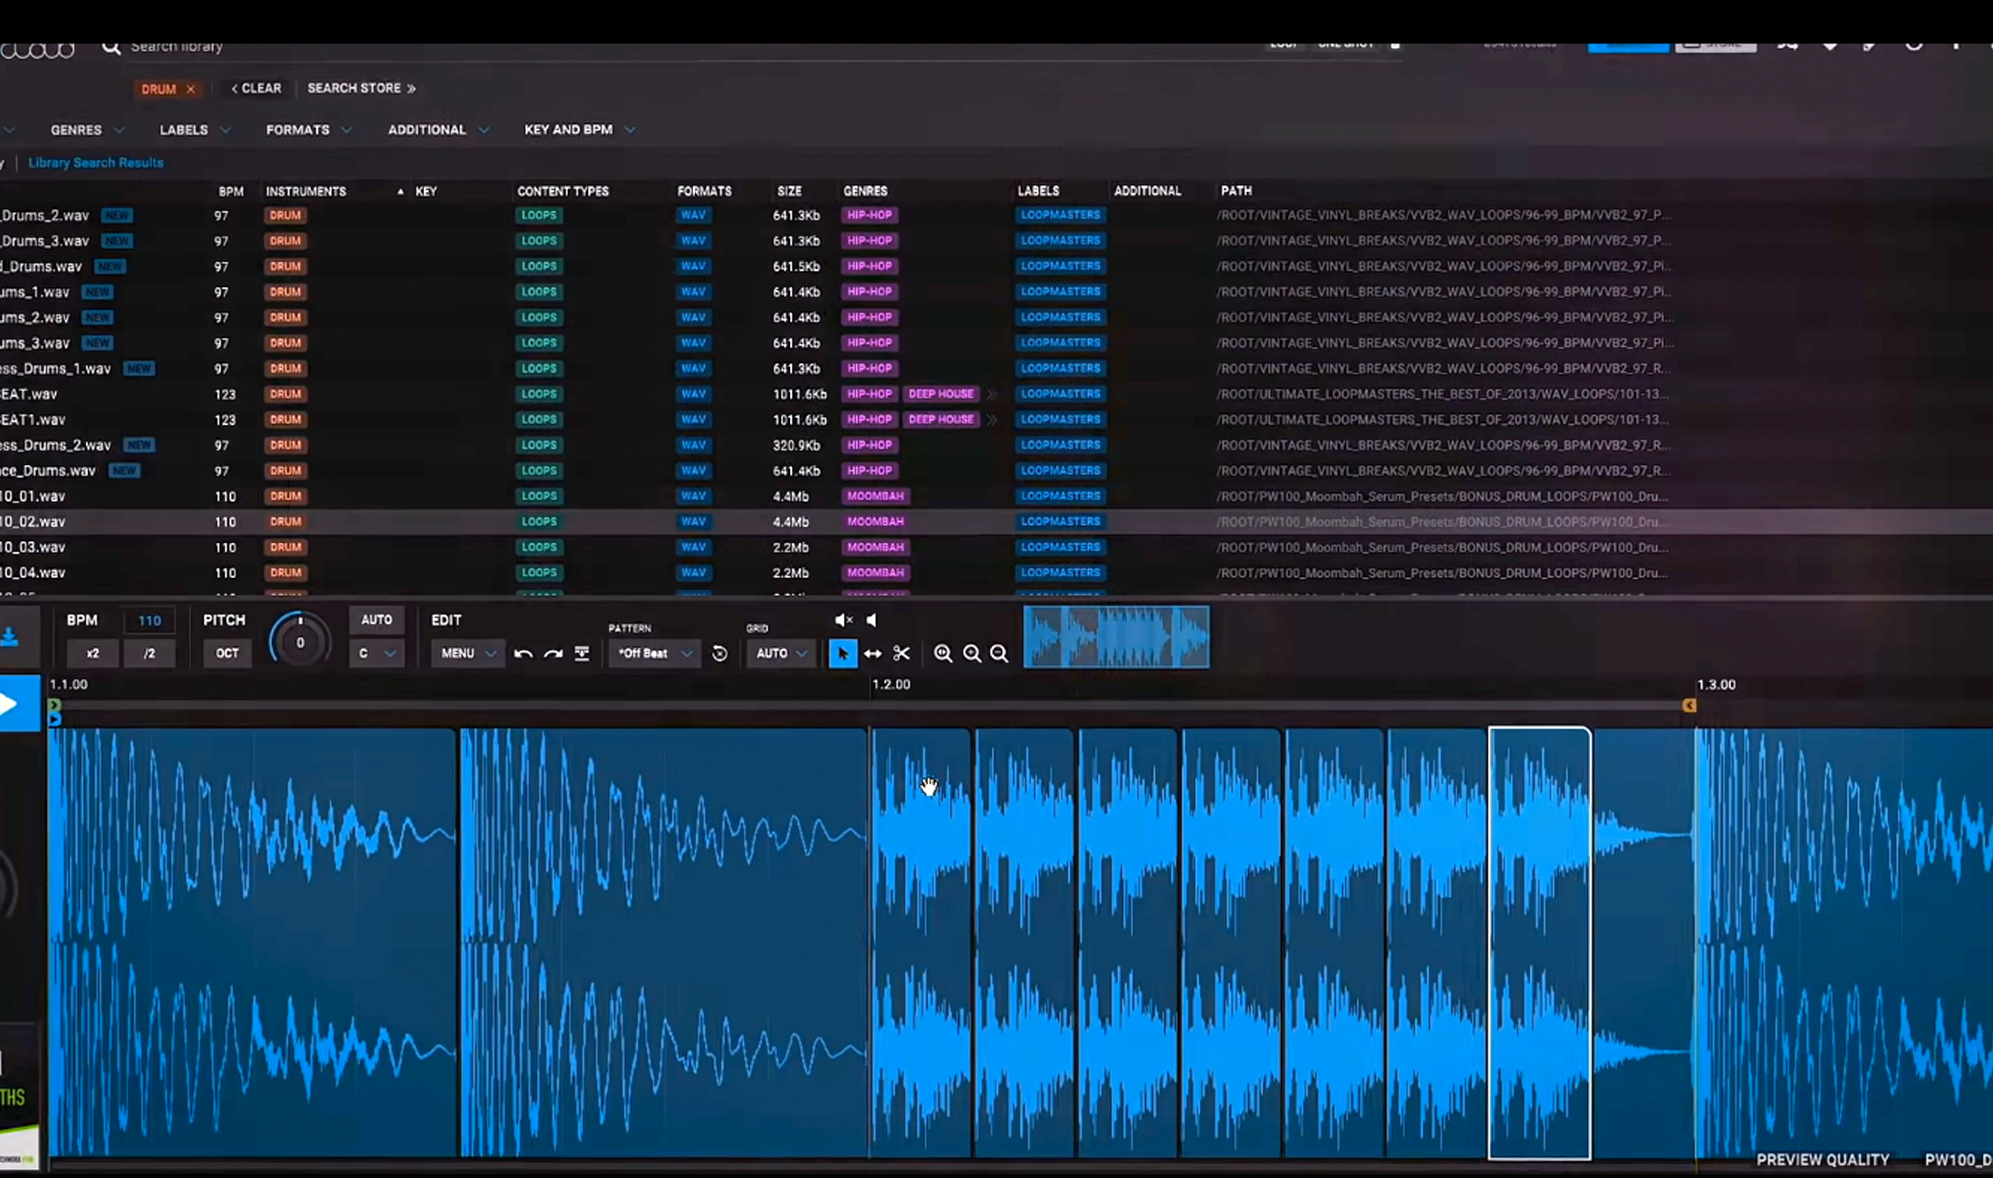Click the CLEAR button to reset filters

(x=256, y=88)
